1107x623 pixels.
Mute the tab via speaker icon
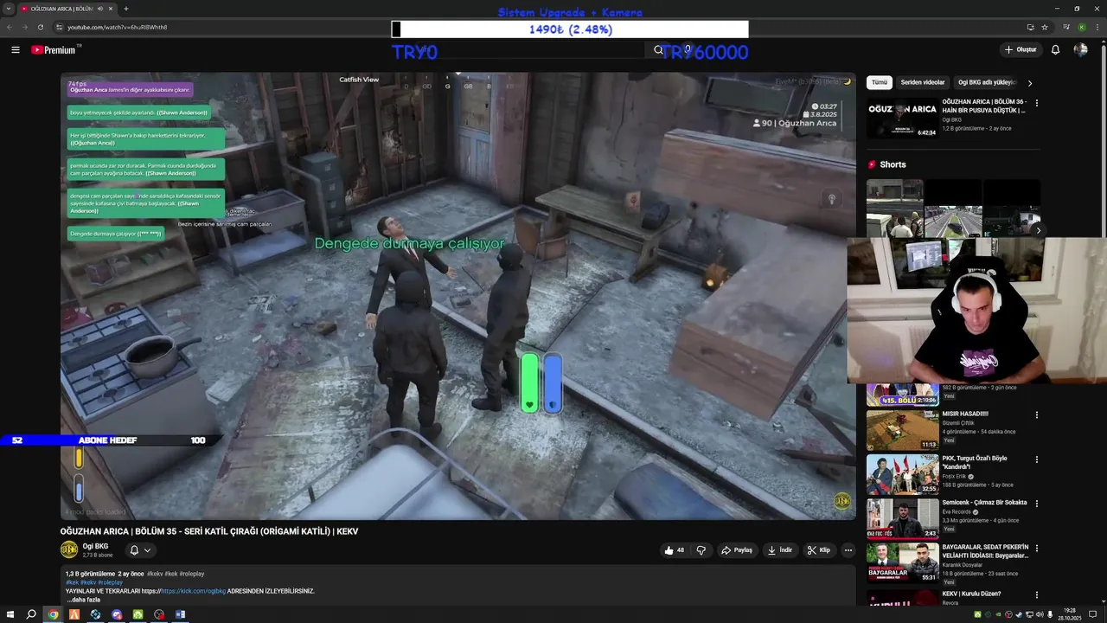coord(101,9)
